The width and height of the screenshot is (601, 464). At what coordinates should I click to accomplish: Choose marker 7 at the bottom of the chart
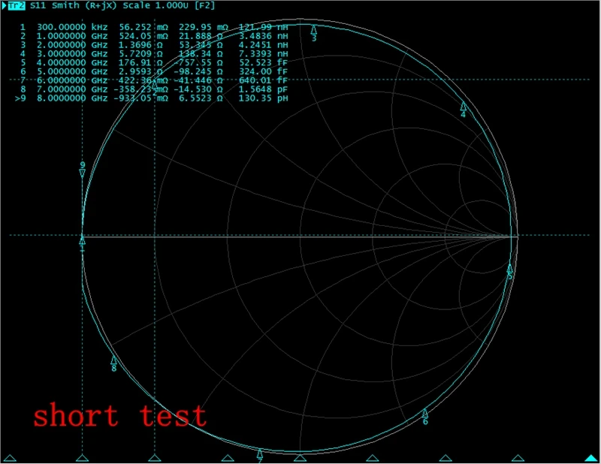260,454
